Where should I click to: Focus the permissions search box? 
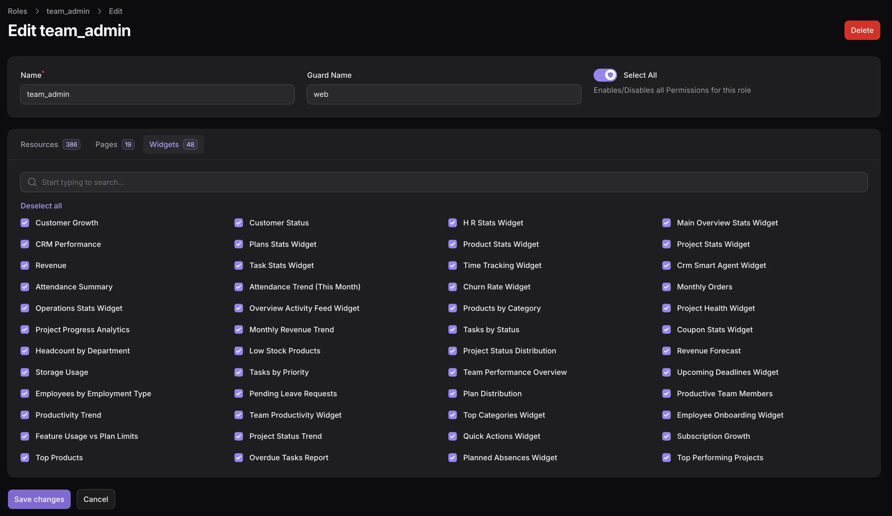tap(444, 182)
